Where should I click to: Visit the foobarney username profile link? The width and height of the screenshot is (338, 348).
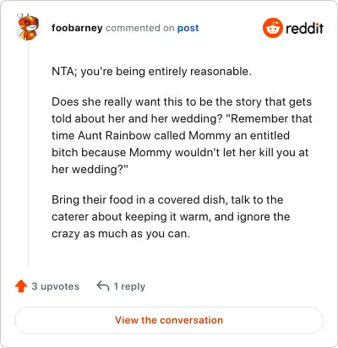coord(77,28)
